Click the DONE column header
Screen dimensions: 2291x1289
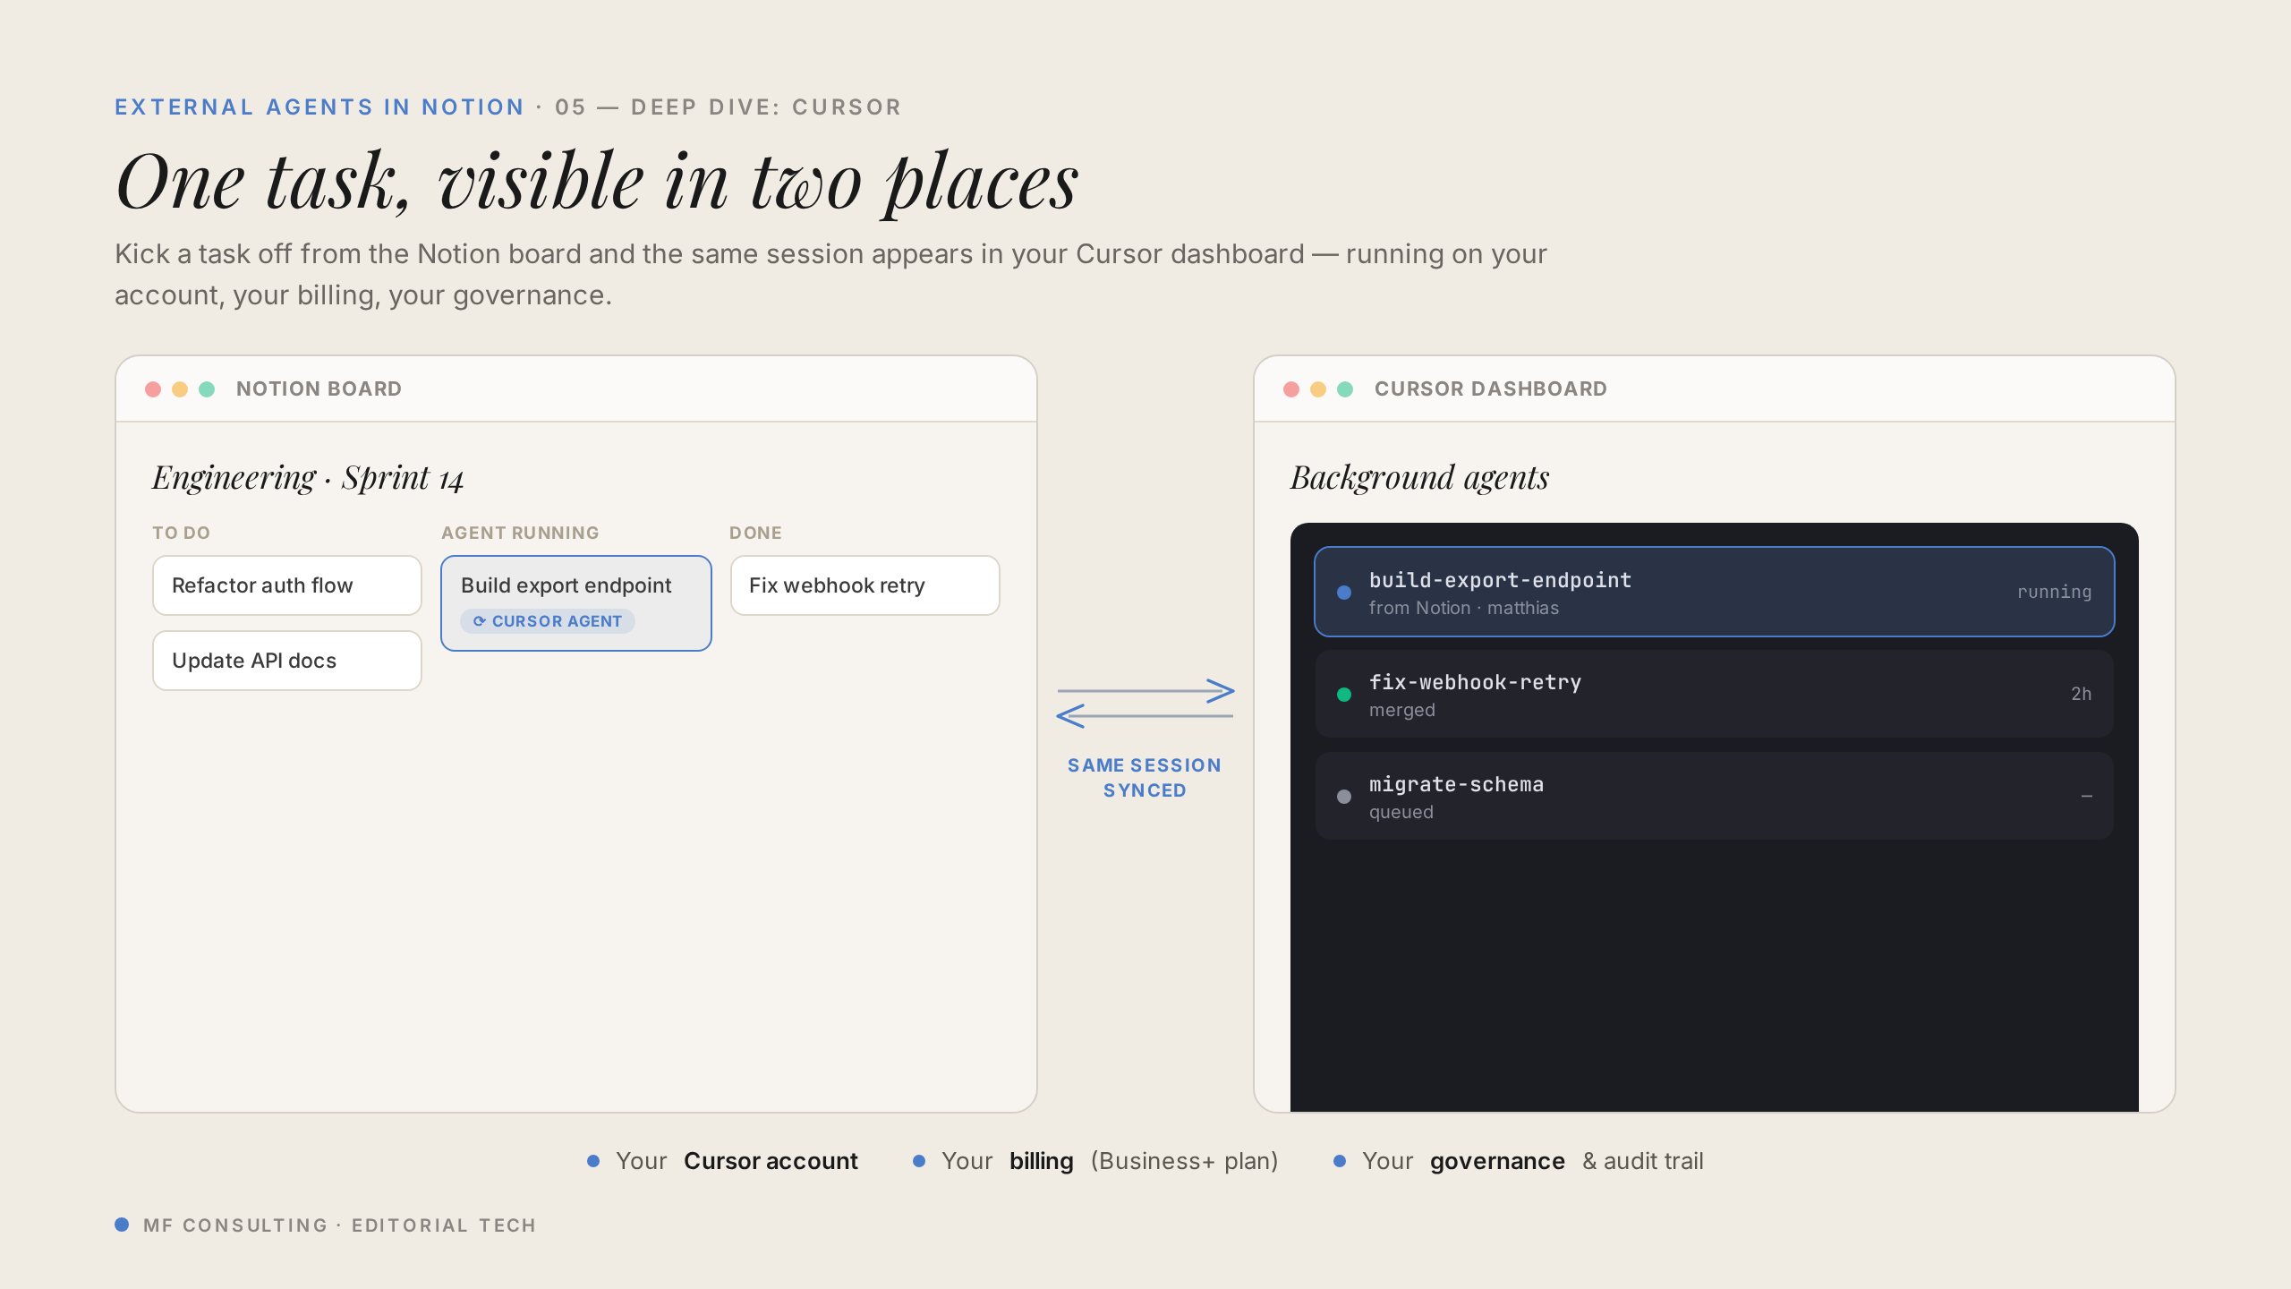pyautogui.click(x=756, y=533)
